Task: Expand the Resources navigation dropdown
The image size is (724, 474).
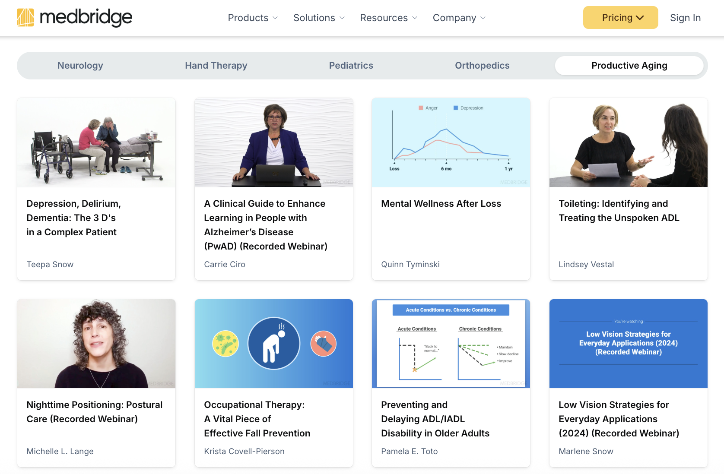Action: click(x=387, y=18)
